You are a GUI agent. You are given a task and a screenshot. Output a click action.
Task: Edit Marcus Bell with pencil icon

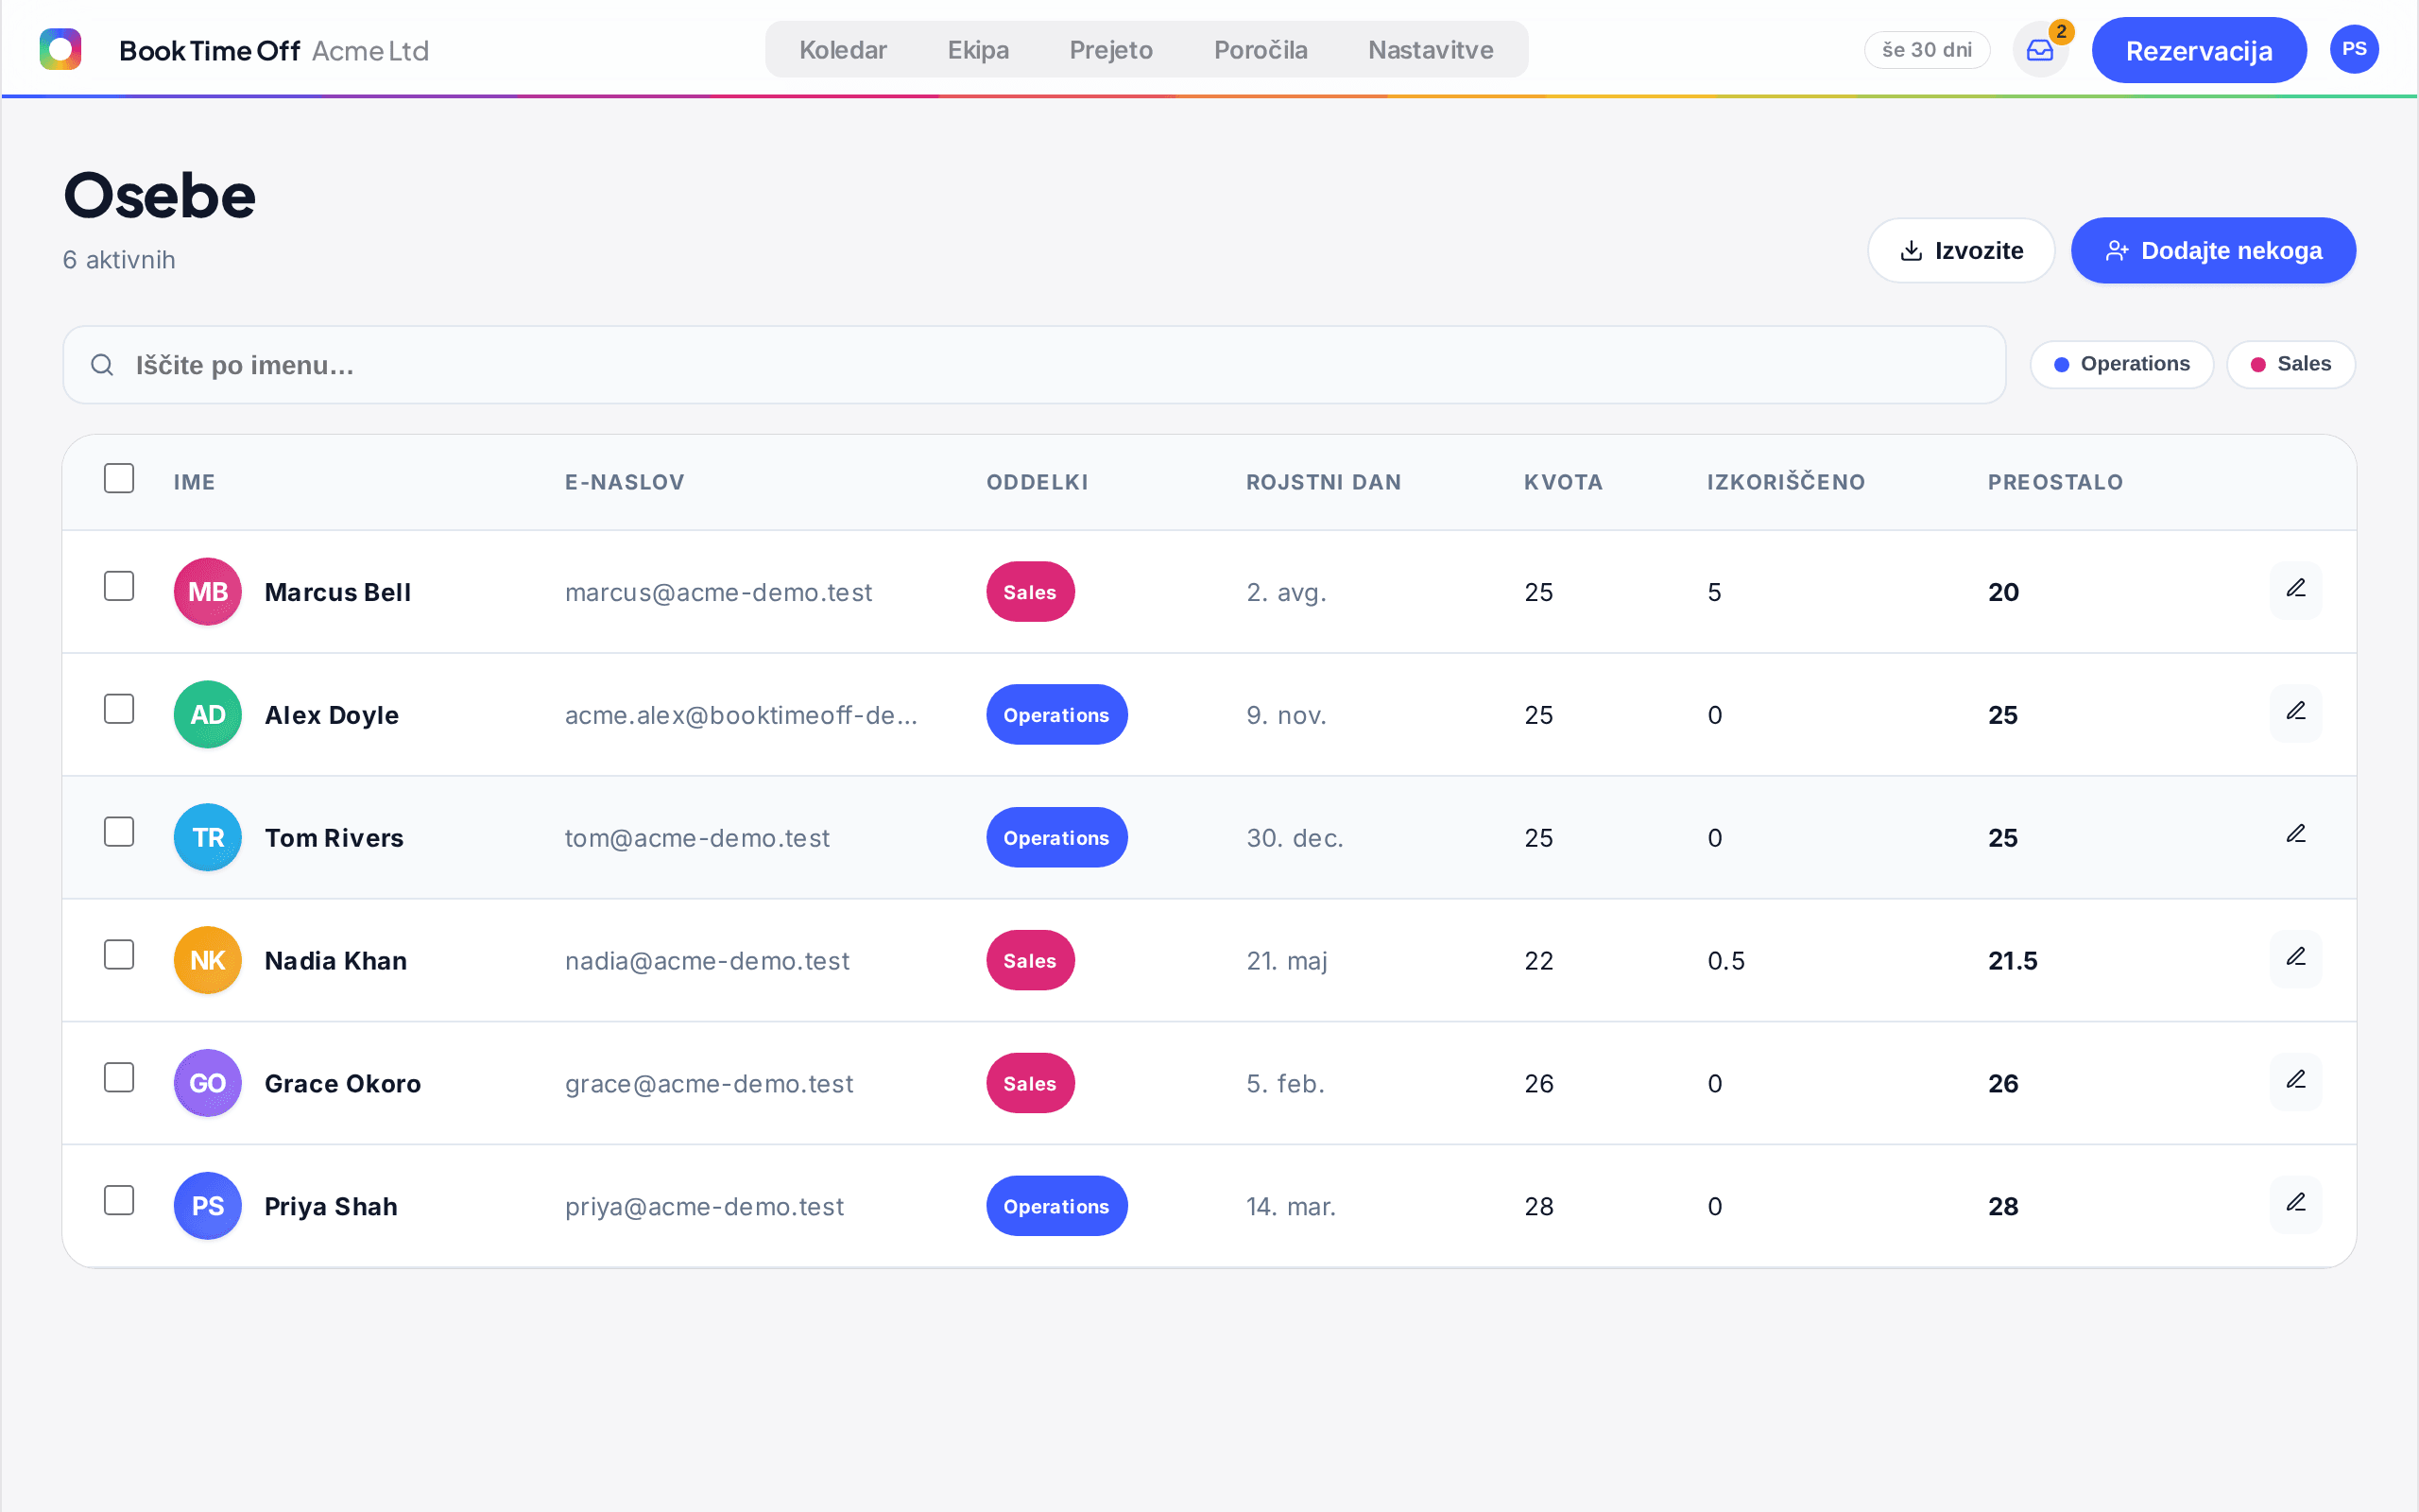click(2295, 590)
